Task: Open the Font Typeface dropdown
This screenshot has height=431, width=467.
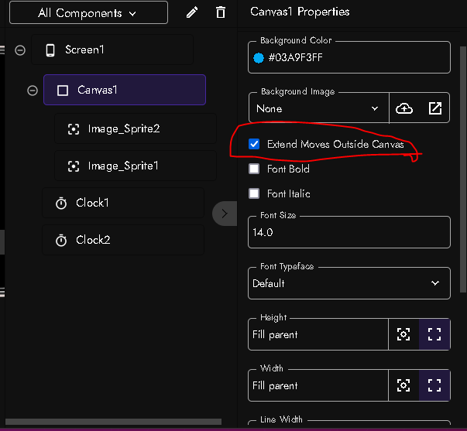Action: pos(349,283)
